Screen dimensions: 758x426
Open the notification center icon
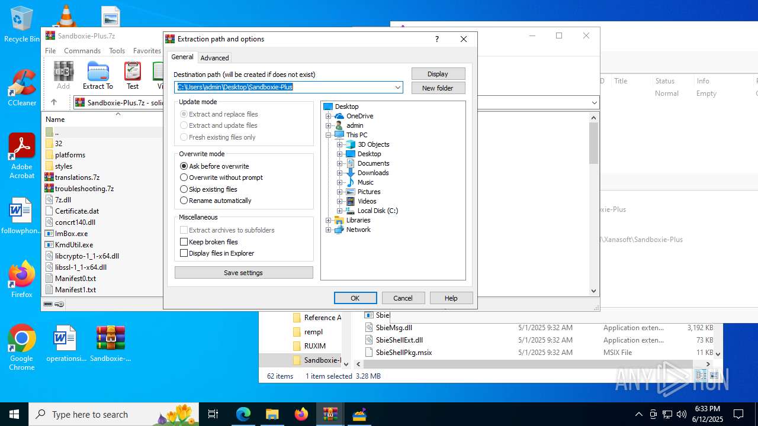(738, 414)
